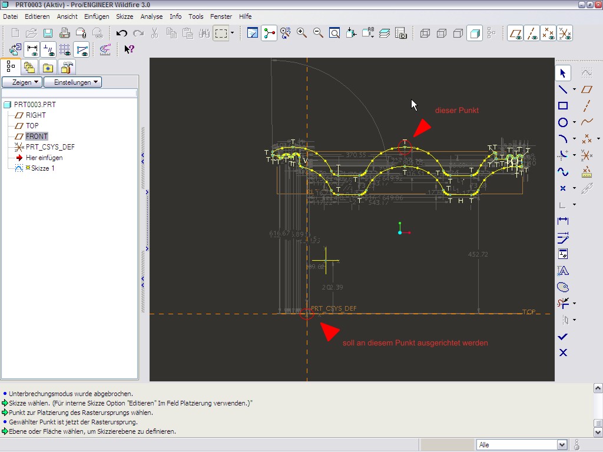Open the Layers icon in toolbar

pyautogui.click(x=384, y=33)
